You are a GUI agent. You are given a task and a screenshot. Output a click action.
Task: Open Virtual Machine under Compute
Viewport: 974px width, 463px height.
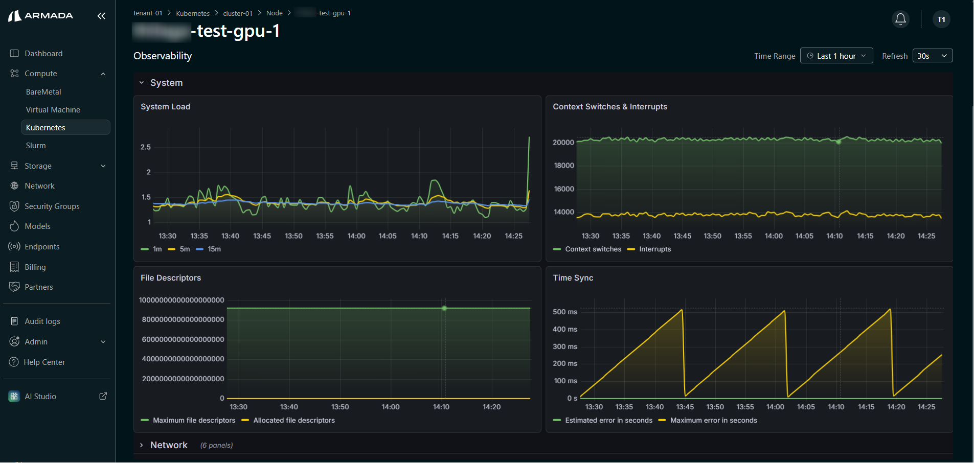[53, 109]
